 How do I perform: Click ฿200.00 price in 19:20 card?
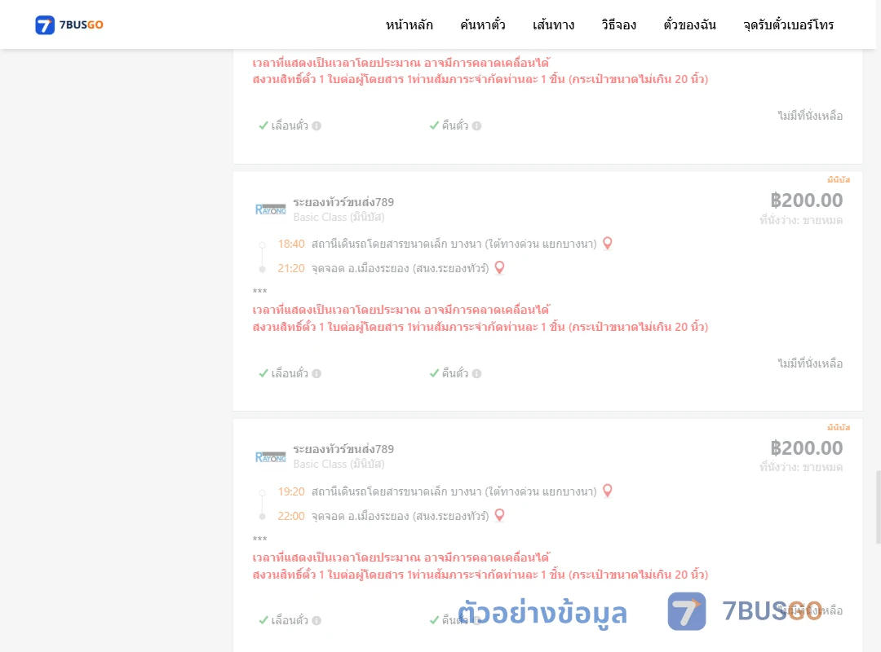click(806, 448)
